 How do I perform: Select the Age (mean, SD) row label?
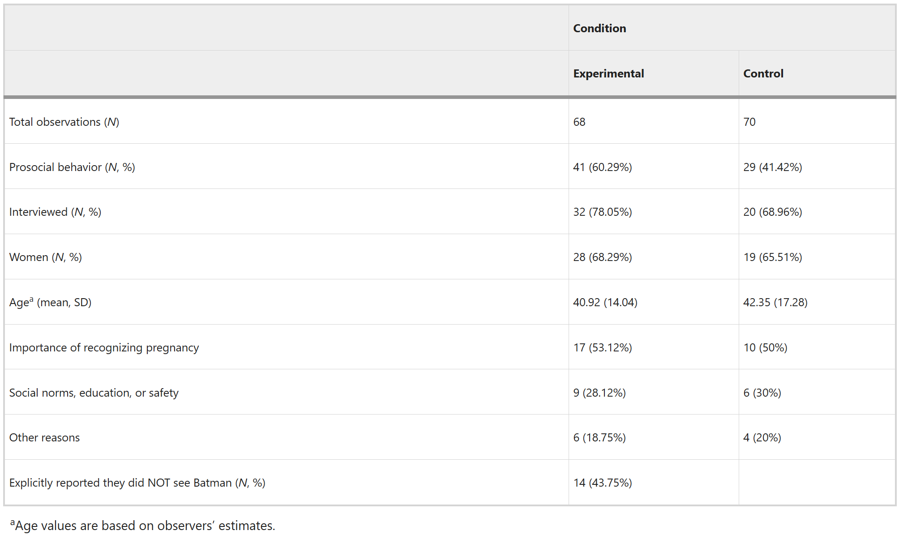click(x=50, y=302)
